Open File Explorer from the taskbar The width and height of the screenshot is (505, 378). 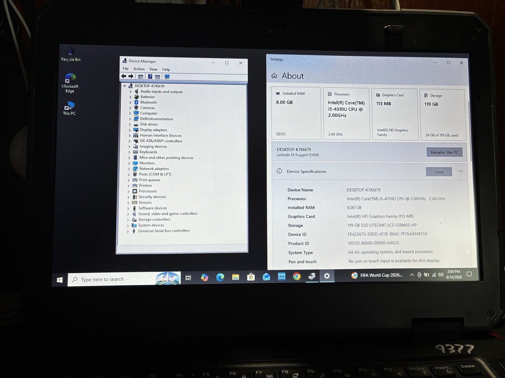pos(235,277)
